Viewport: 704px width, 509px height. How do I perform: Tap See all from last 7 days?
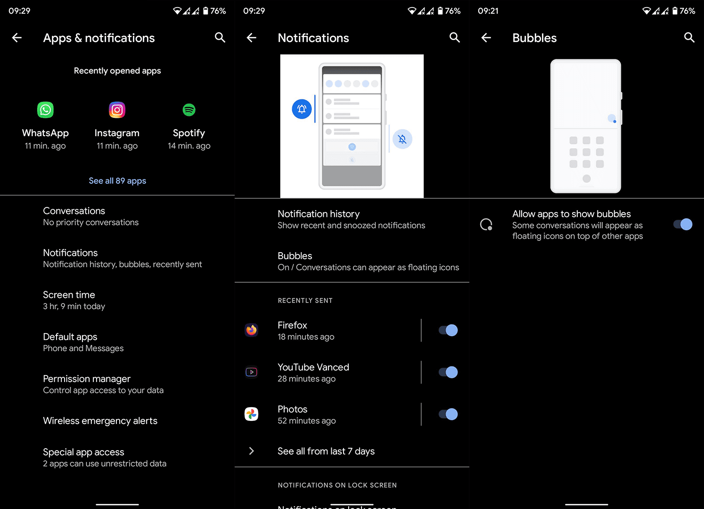(326, 451)
